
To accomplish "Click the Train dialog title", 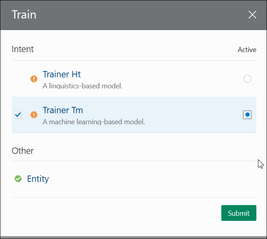I will (24, 15).
